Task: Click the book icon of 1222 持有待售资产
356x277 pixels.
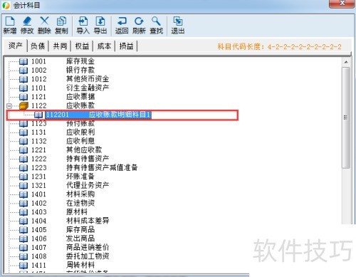Action: 23,159
